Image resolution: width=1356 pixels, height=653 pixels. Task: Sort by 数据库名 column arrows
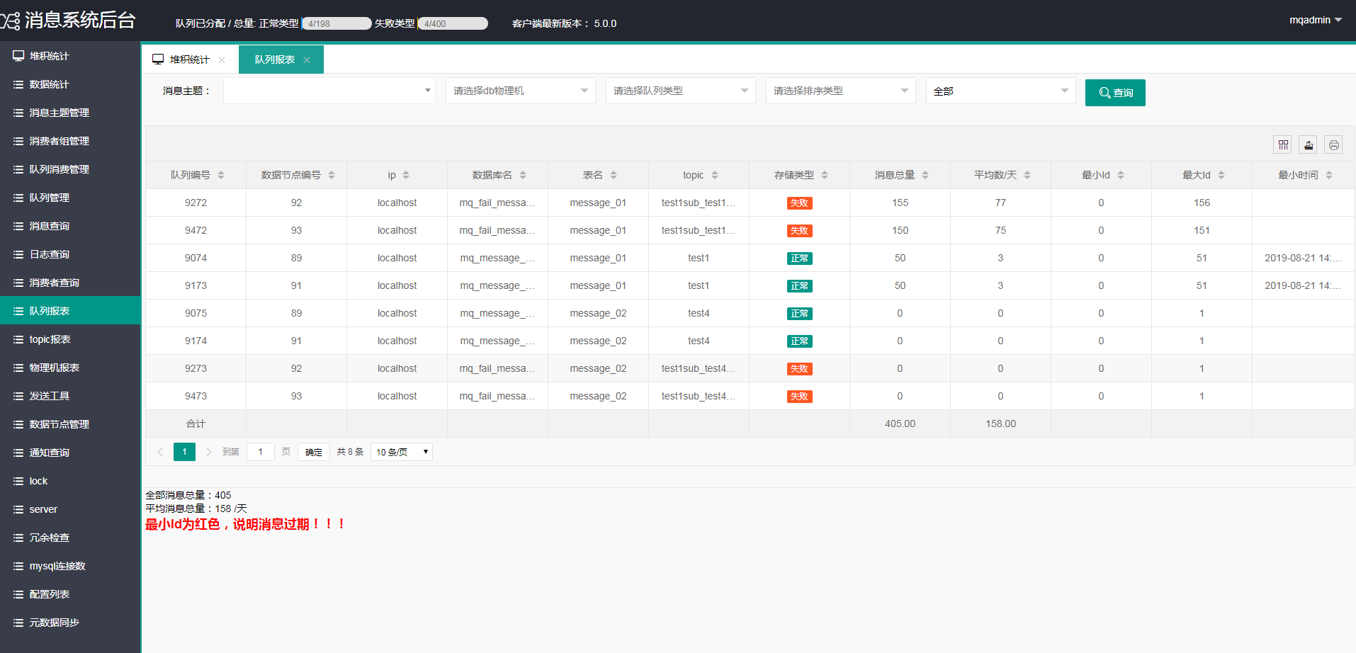523,175
